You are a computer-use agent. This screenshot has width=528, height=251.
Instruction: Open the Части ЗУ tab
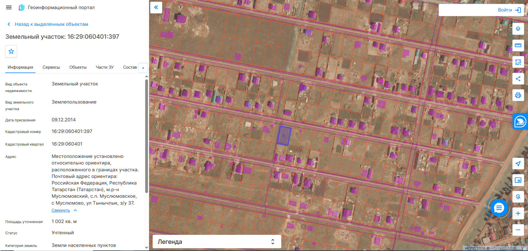pyautogui.click(x=105, y=67)
